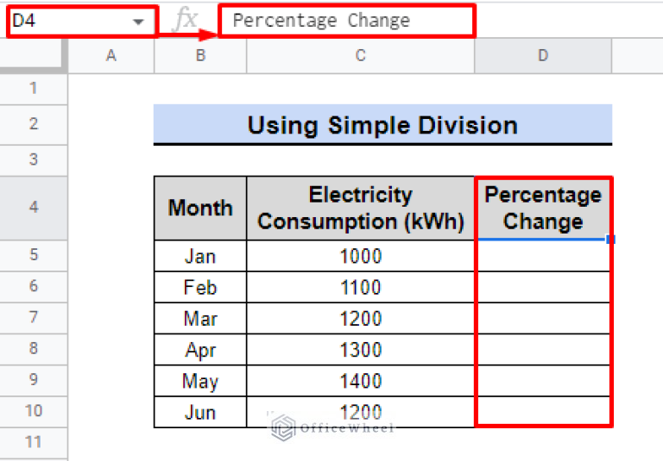The image size is (663, 461).
Task: Select the 'Feb' cell
Action: 200,287
